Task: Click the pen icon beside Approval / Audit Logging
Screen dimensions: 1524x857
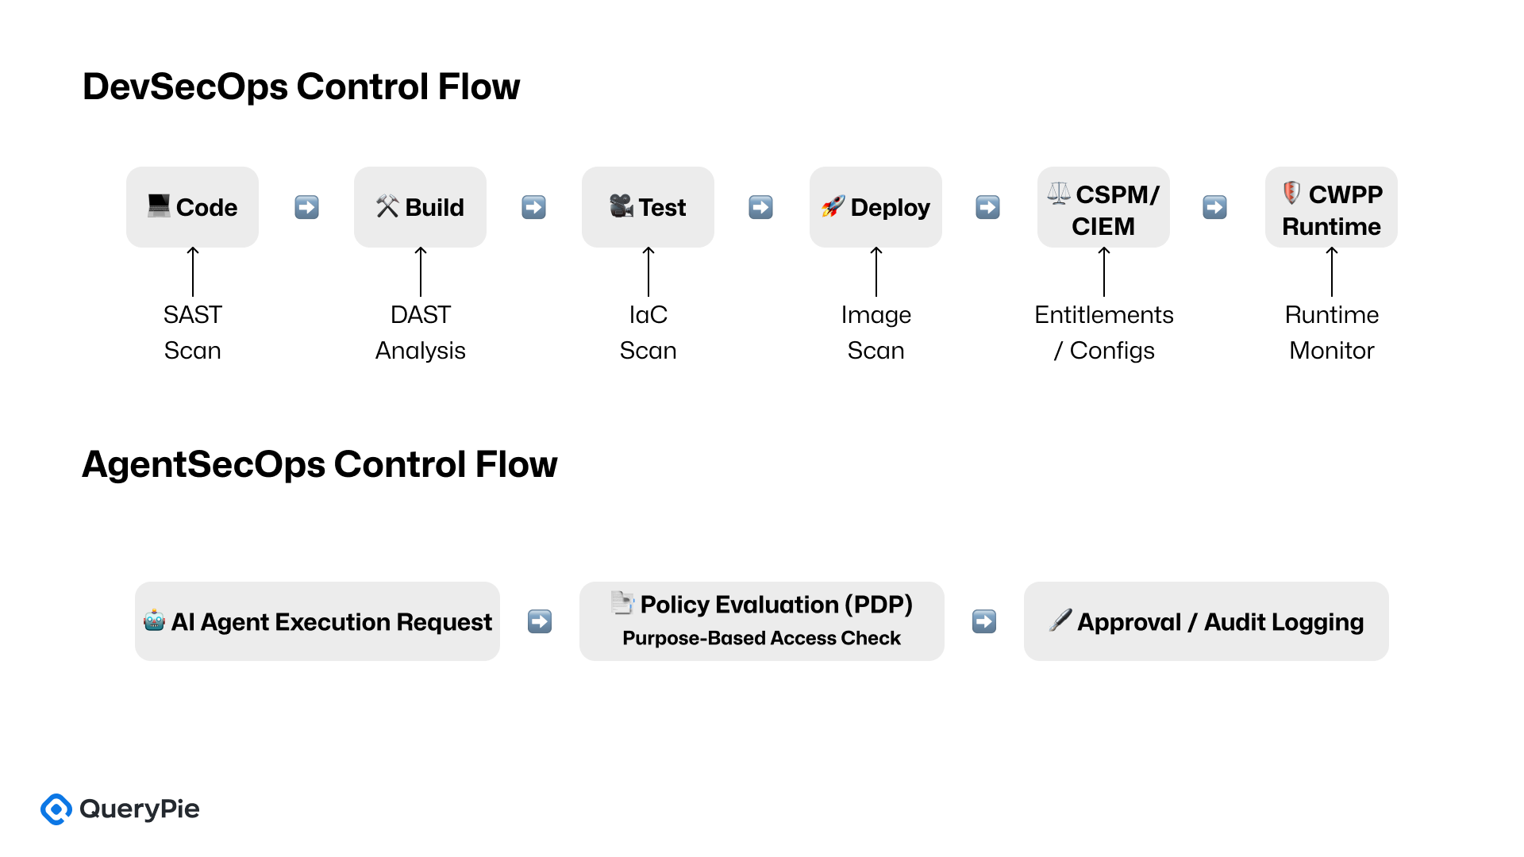Action: [x=1060, y=621]
